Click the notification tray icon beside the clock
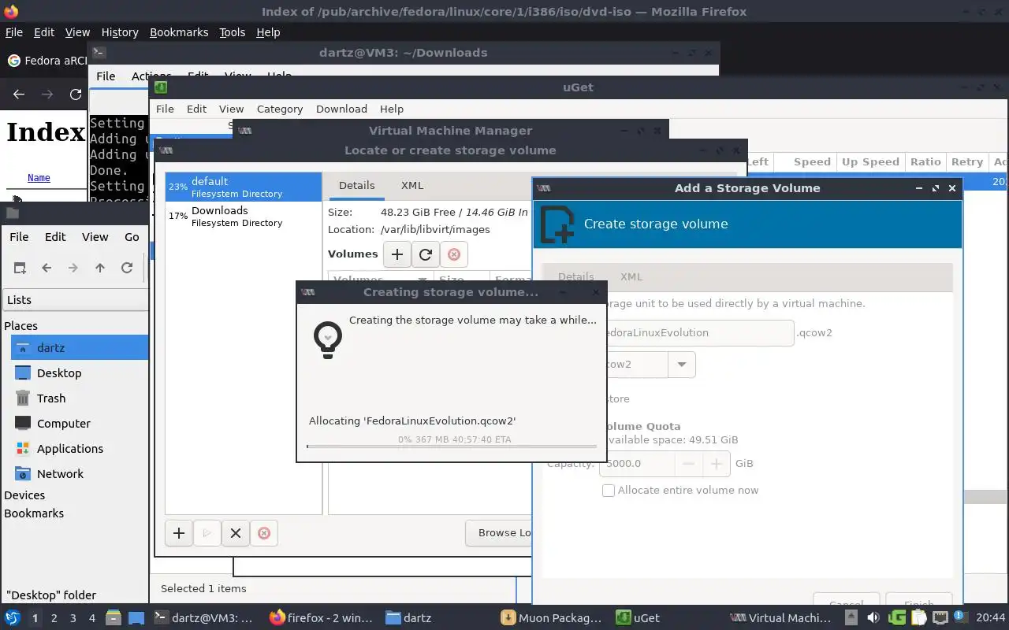The height and width of the screenshot is (630, 1009). [959, 618]
